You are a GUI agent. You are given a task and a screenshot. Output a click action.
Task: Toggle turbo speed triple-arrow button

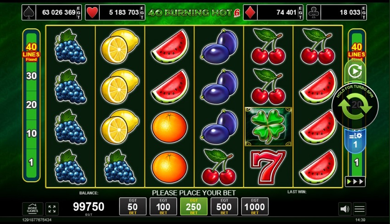click(x=355, y=182)
